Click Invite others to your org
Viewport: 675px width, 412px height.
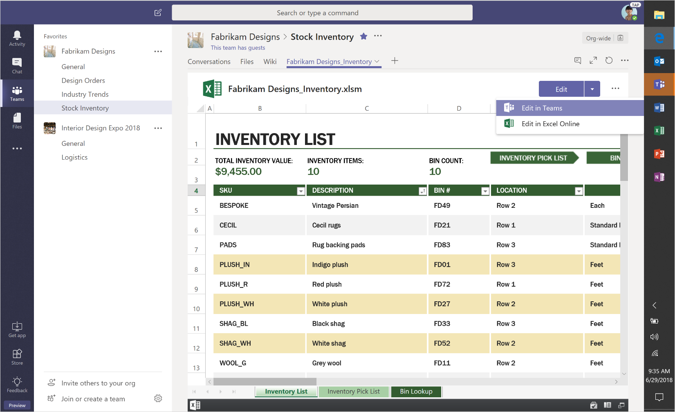(98, 383)
